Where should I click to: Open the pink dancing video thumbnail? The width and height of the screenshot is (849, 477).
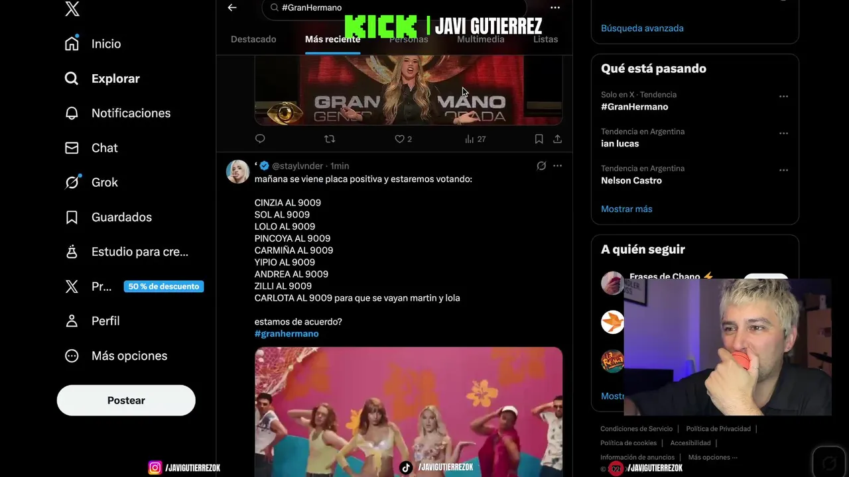coord(409,411)
